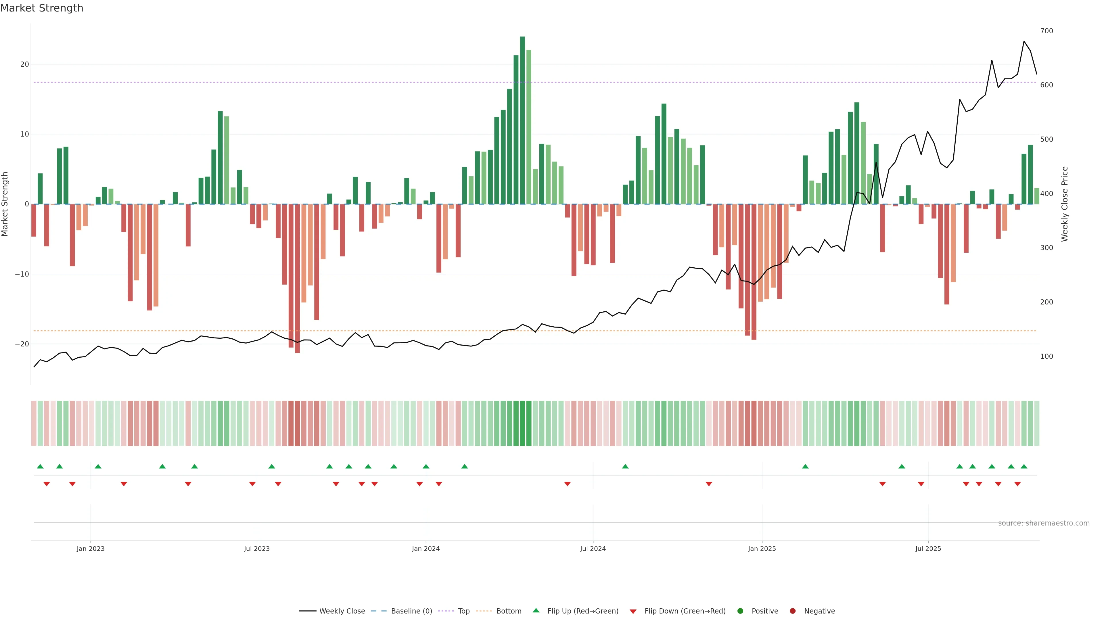The image size is (1104, 621).
Task: Click the Bottom legend dashed line
Action: coord(484,611)
